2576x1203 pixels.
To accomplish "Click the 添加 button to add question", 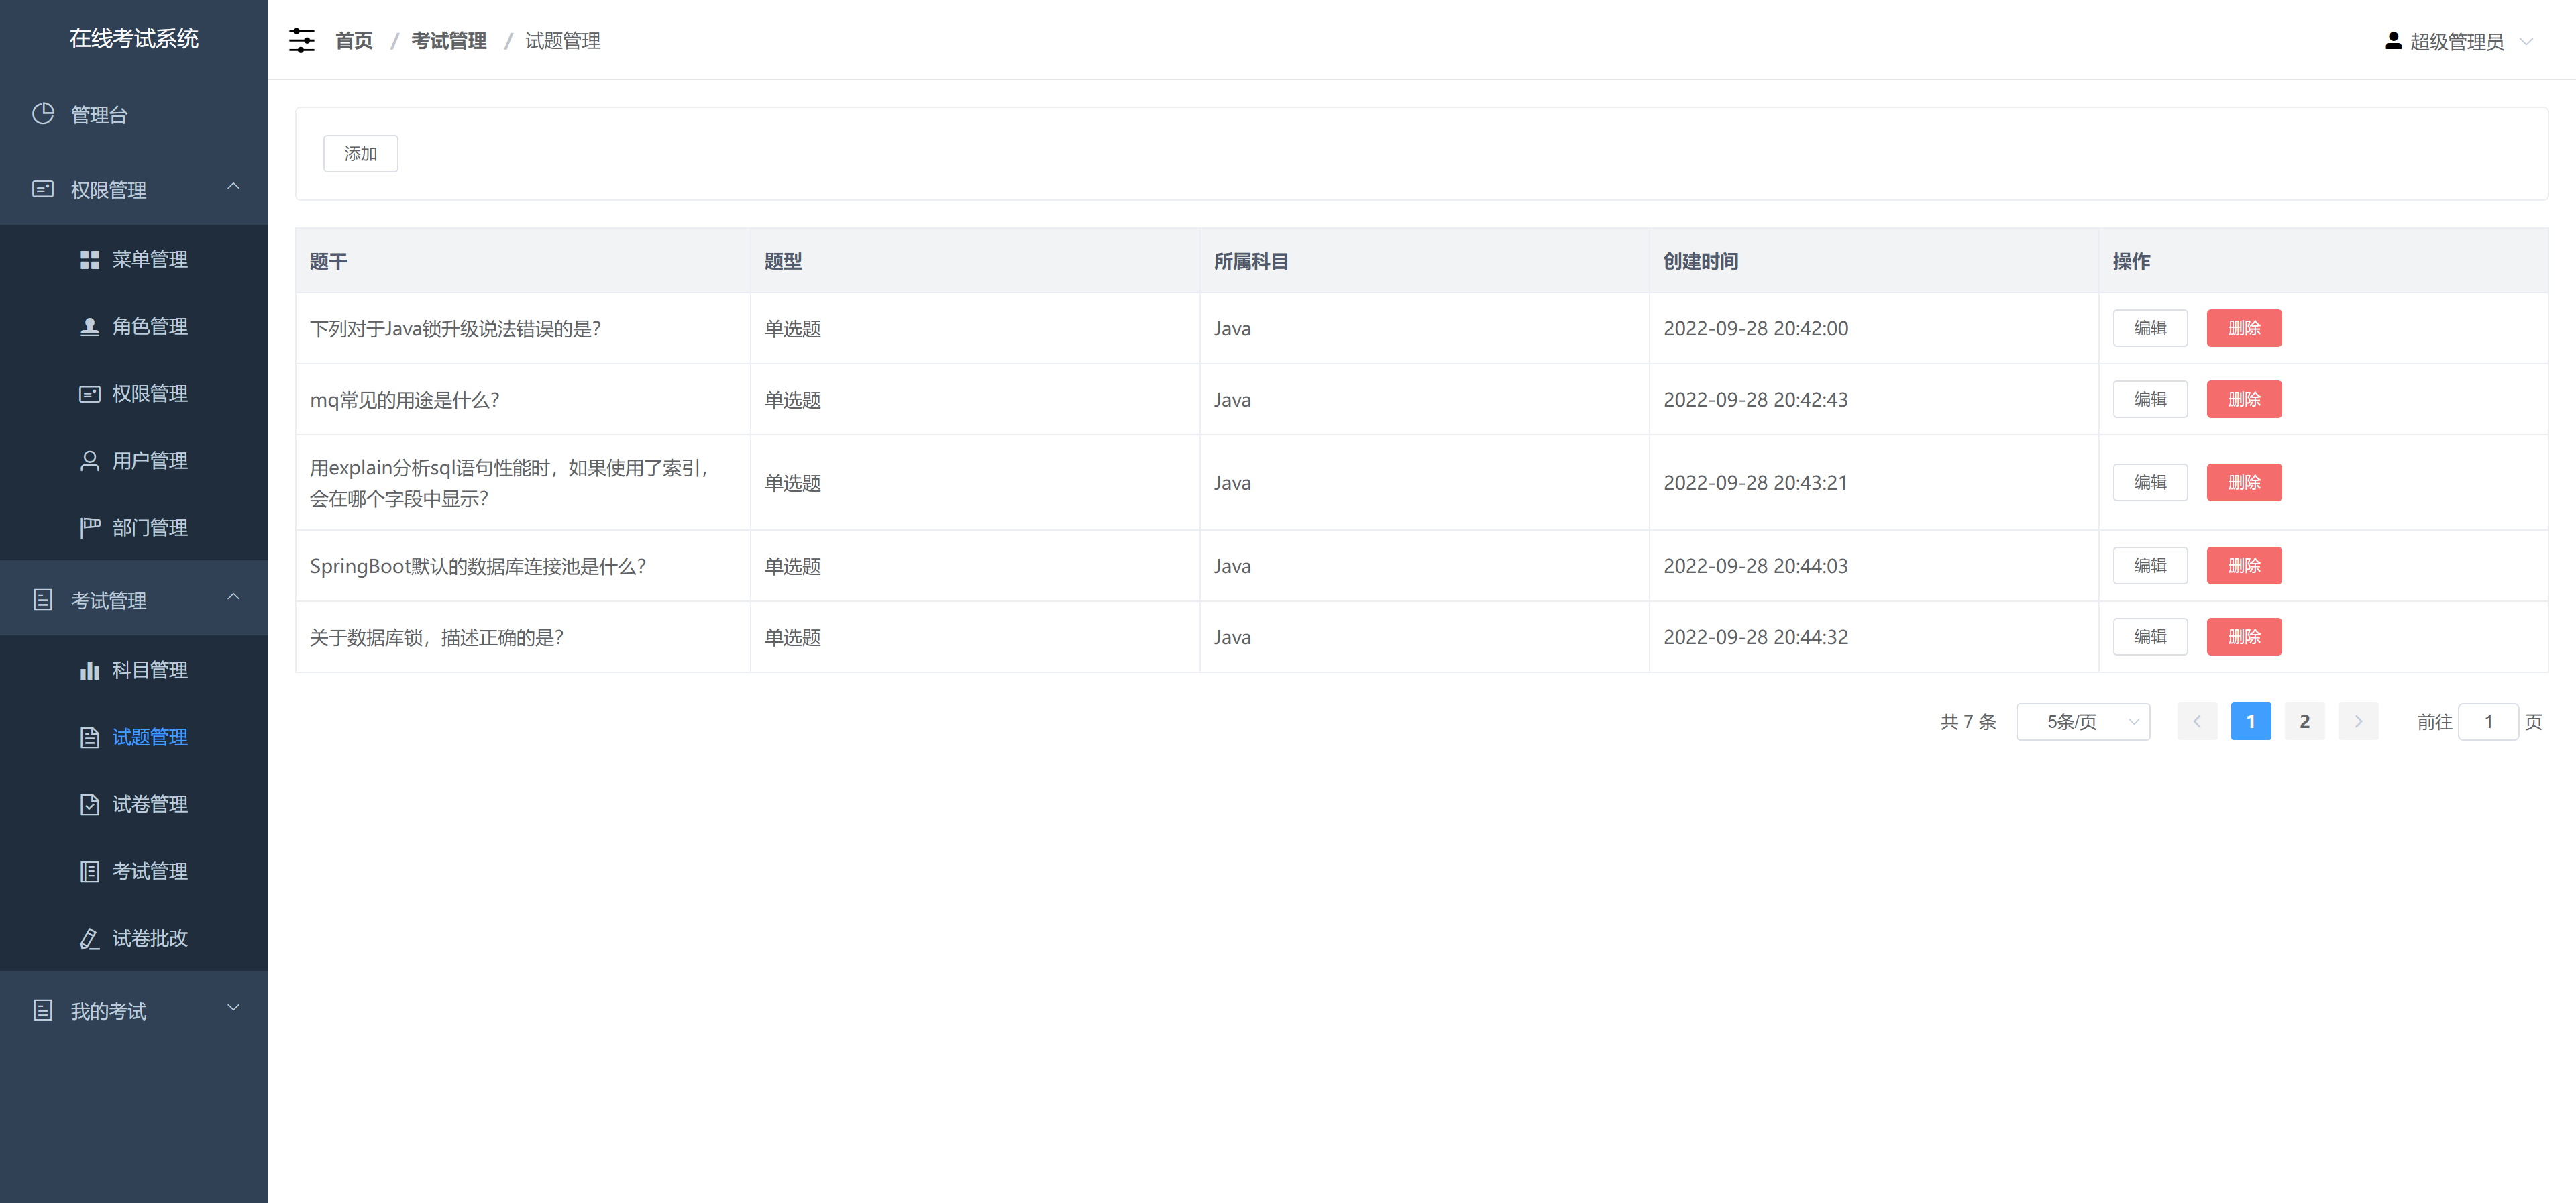I will [x=360, y=153].
